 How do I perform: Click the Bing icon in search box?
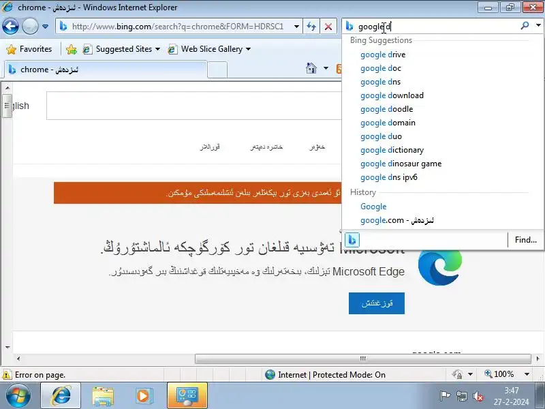[349, 27]
